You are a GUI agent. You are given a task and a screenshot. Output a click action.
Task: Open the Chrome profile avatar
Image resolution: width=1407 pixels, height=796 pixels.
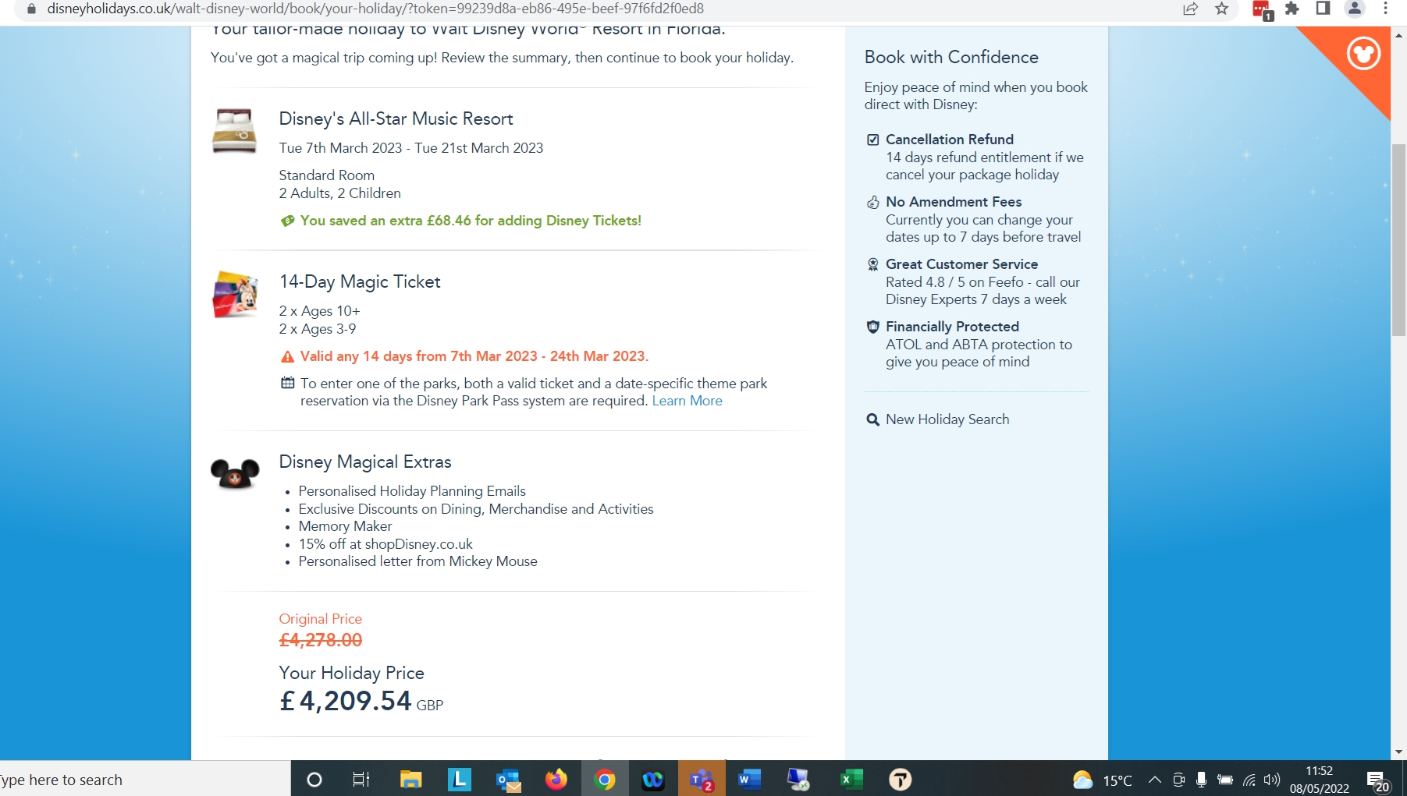[x=1355, y=9]
